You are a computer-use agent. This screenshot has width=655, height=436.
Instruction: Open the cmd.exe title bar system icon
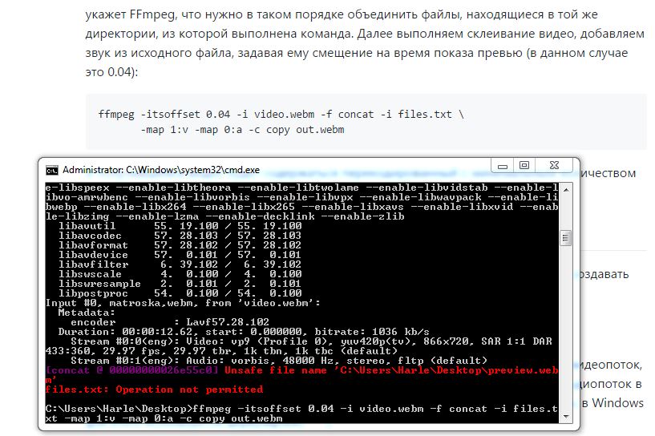point(52,170)
